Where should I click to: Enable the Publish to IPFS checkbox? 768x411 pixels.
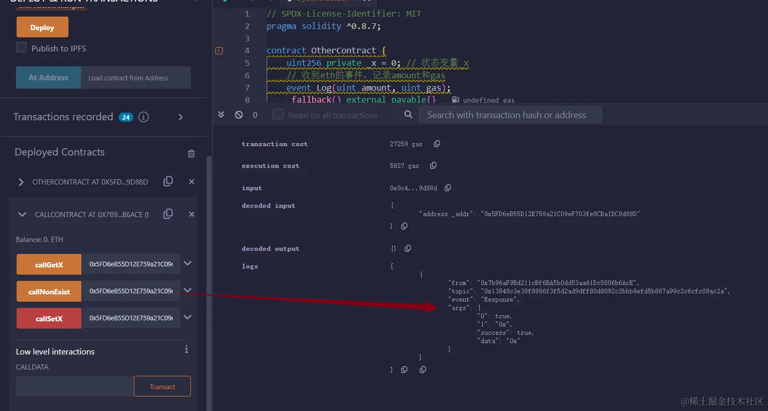tap(21, 48)
